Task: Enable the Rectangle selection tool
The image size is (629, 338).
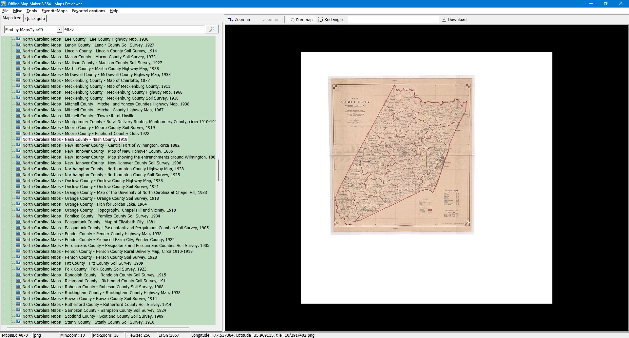Action: coord(330,20)
